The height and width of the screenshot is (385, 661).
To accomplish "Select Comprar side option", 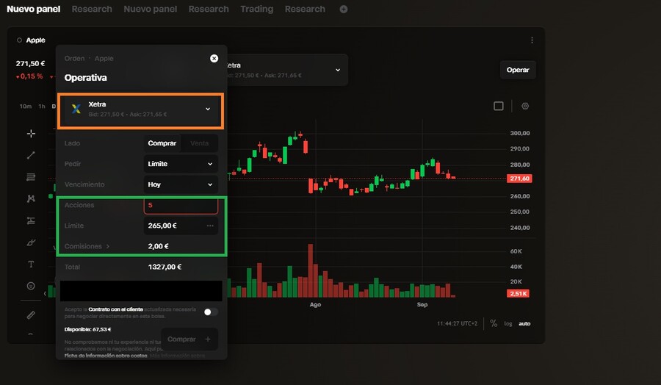I will pyautogui.click(x=162, y=143).
